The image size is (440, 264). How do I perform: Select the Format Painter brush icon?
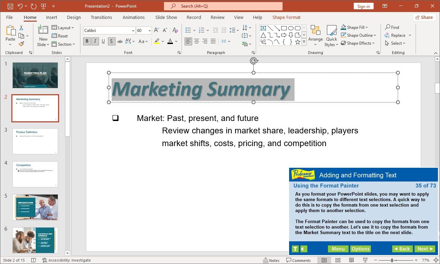tap(21, 44)
